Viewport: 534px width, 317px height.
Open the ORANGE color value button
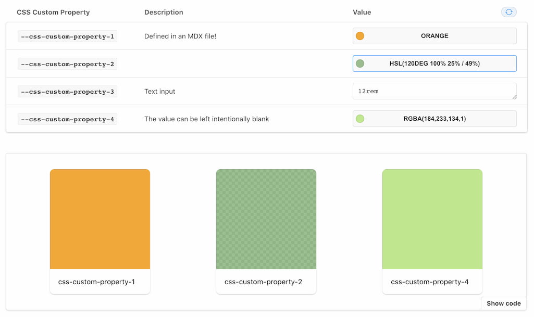click(x=434, y=36)
